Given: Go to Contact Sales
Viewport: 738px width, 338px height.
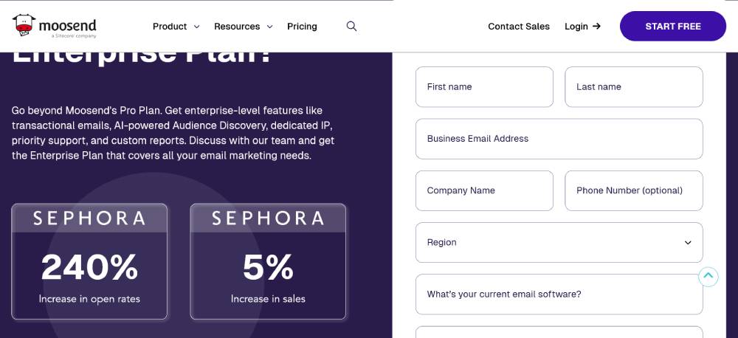Looking at the screenshot, I should coord(518,27).
